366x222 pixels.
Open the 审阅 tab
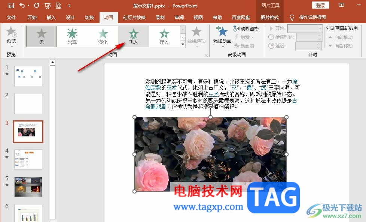[179, 18]
